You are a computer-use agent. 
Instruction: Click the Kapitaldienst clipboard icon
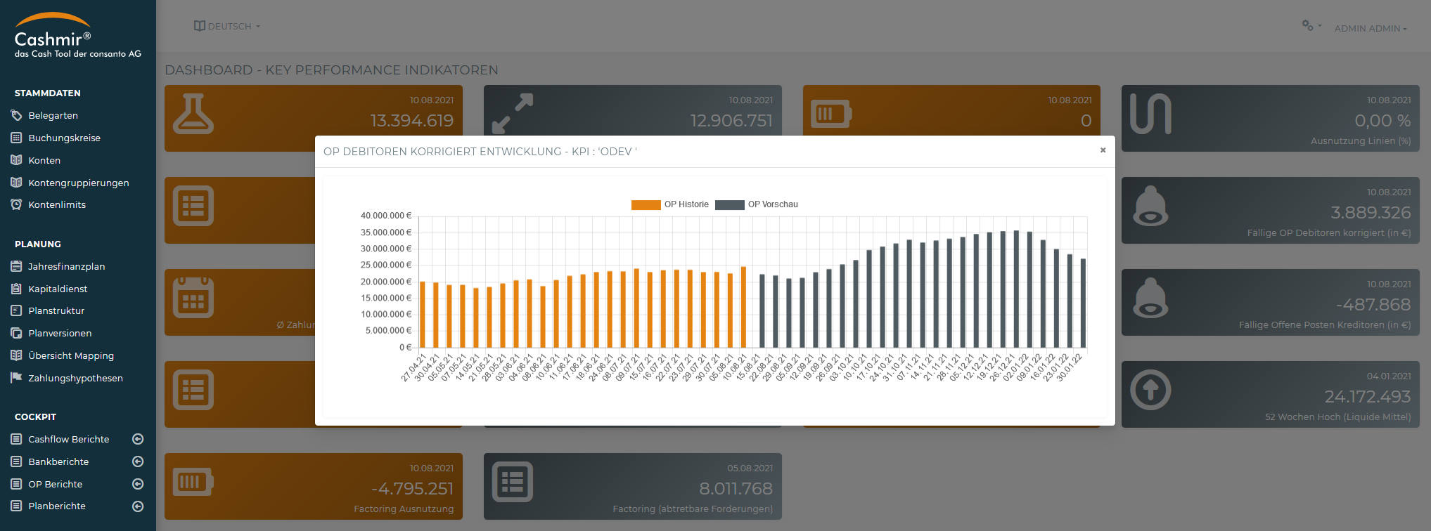(16, 289)
